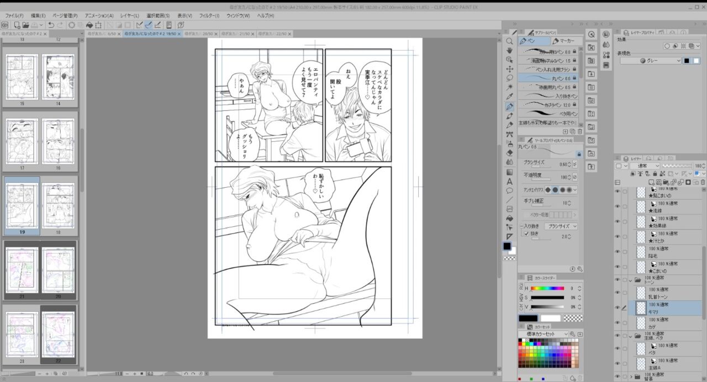Select the Gradient tool
707x382 pixels.
[509, 172]
